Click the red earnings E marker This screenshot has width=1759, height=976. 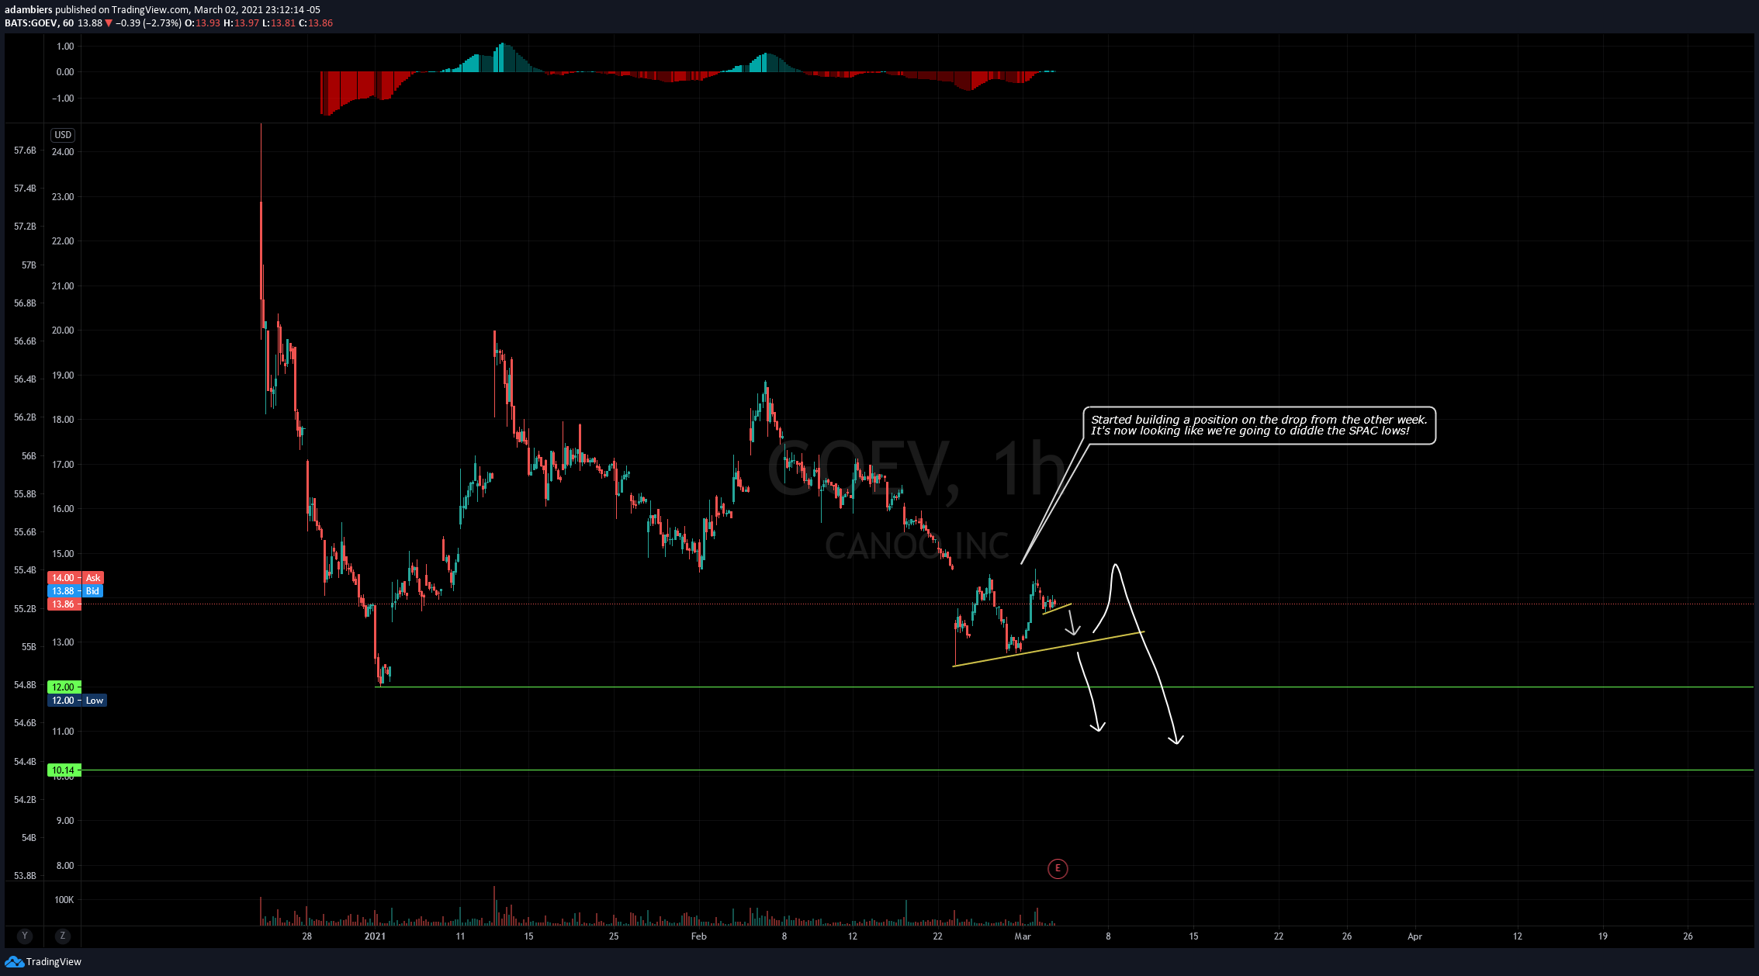1058,869
